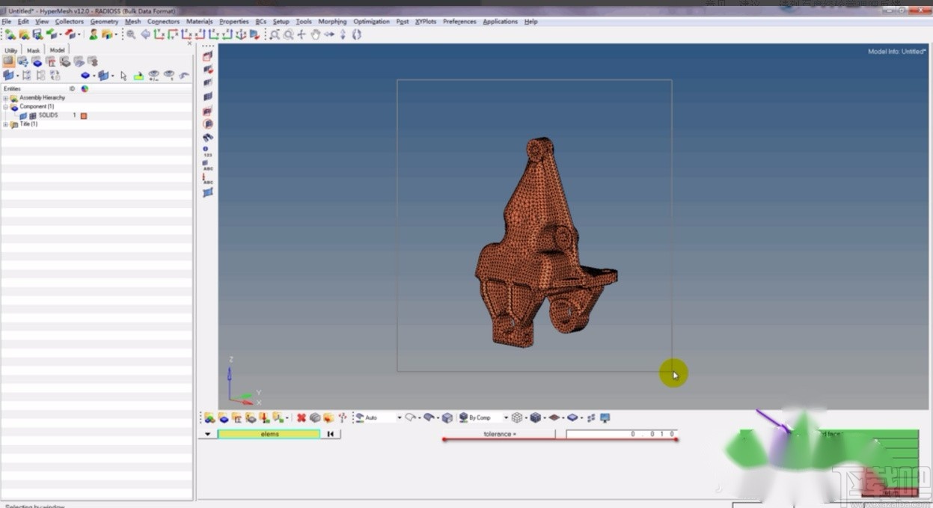Open the Auto visualization mode dropdown

[399, 417]
